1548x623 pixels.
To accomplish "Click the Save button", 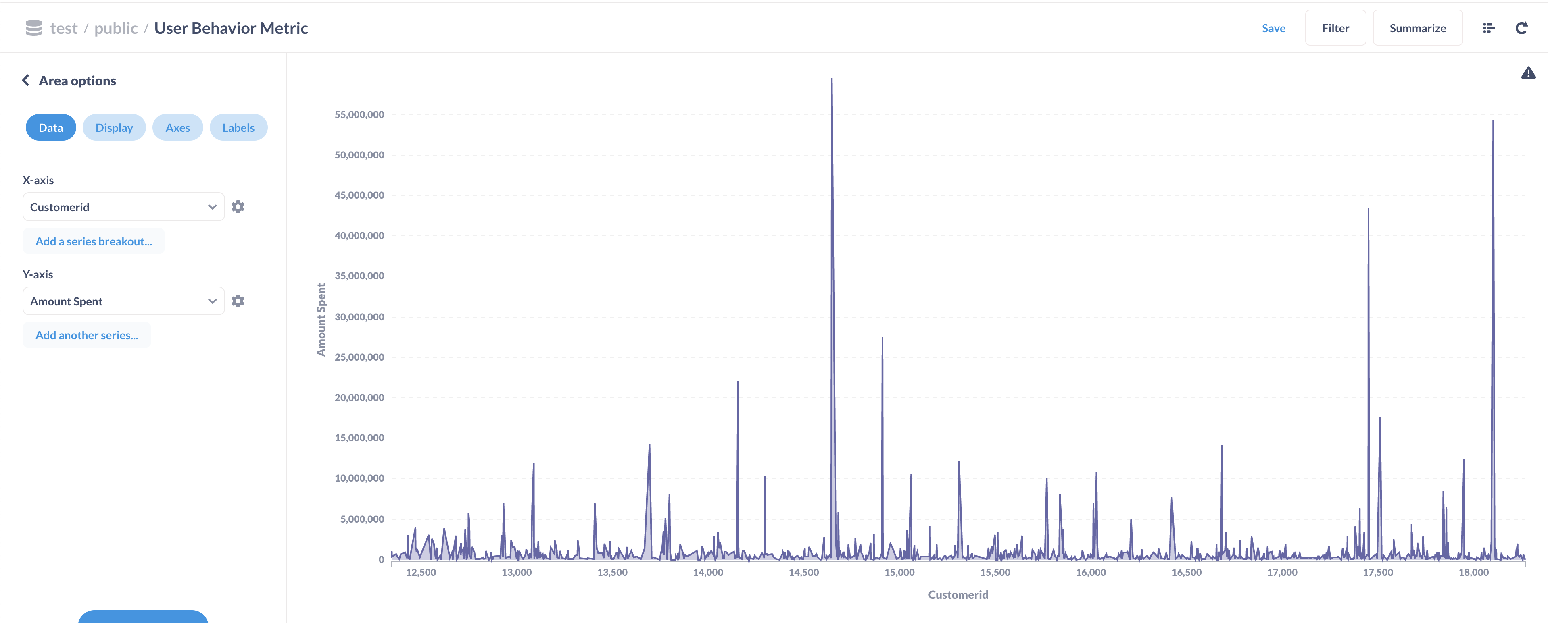I will coord(1274,27).
